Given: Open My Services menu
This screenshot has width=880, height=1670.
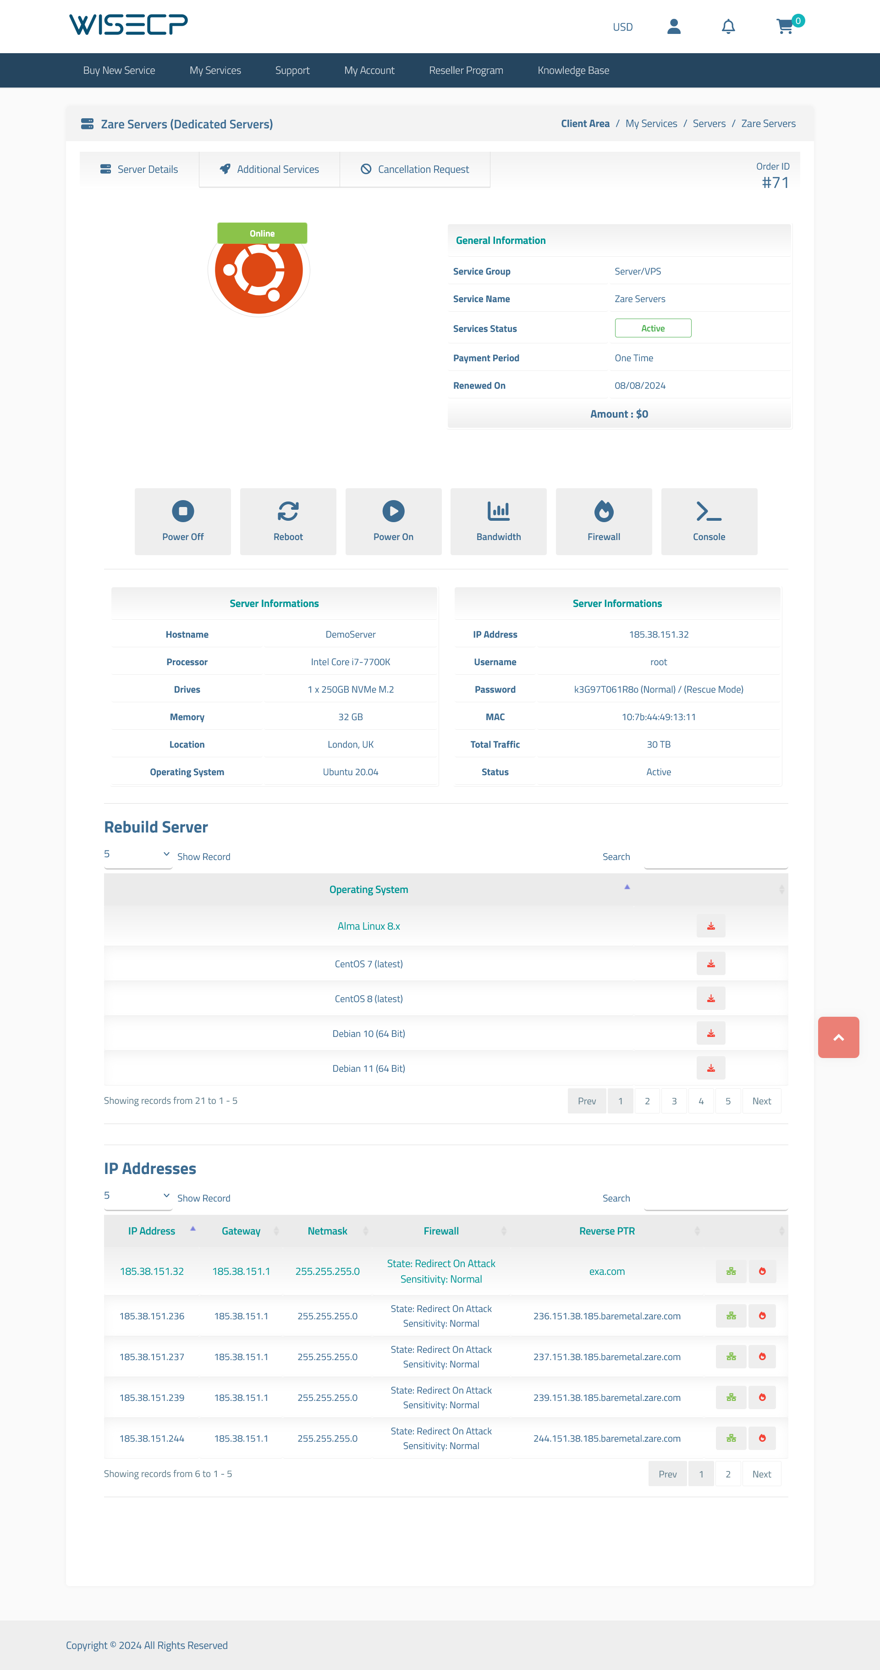Looking at the screenshot, I should coord(215,70).
